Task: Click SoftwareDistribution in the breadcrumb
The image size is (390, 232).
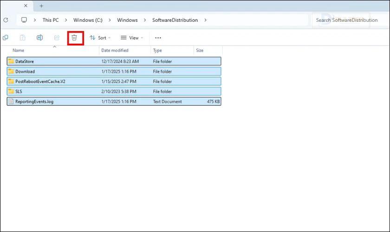Action: pos(175,20)
